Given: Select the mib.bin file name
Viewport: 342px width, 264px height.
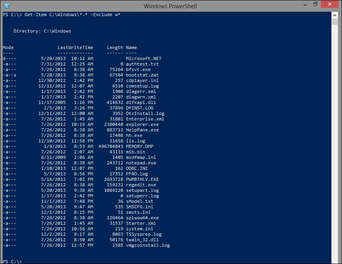Looking at the screenshot, I should pyautogui.click(x=135, y=152).
